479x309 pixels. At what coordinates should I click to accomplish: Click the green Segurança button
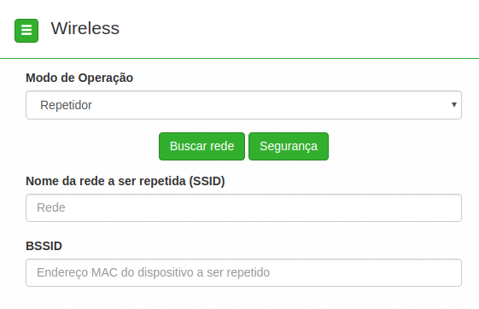point(289,146)
